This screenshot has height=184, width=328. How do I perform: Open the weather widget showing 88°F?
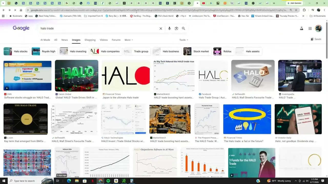(279, 181)
